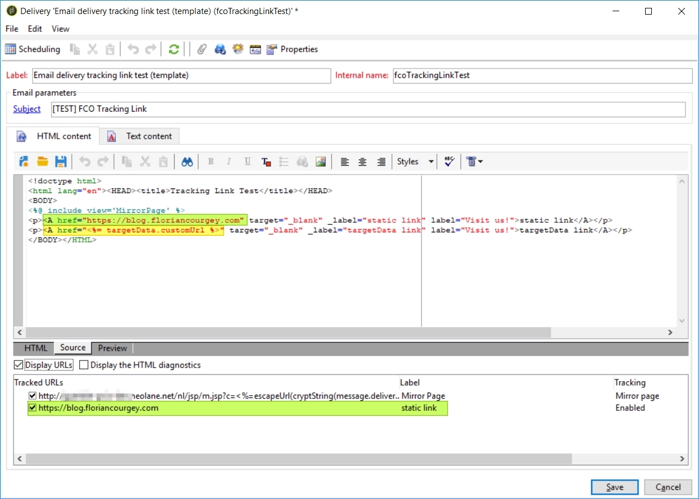Viewport: 699px width, 499px height.
Task: Uncheck the blog.floriancourgey.com tracked URL
Action: [33, 408]
